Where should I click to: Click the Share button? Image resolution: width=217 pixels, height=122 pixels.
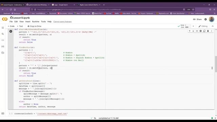(x=197, y=19)
